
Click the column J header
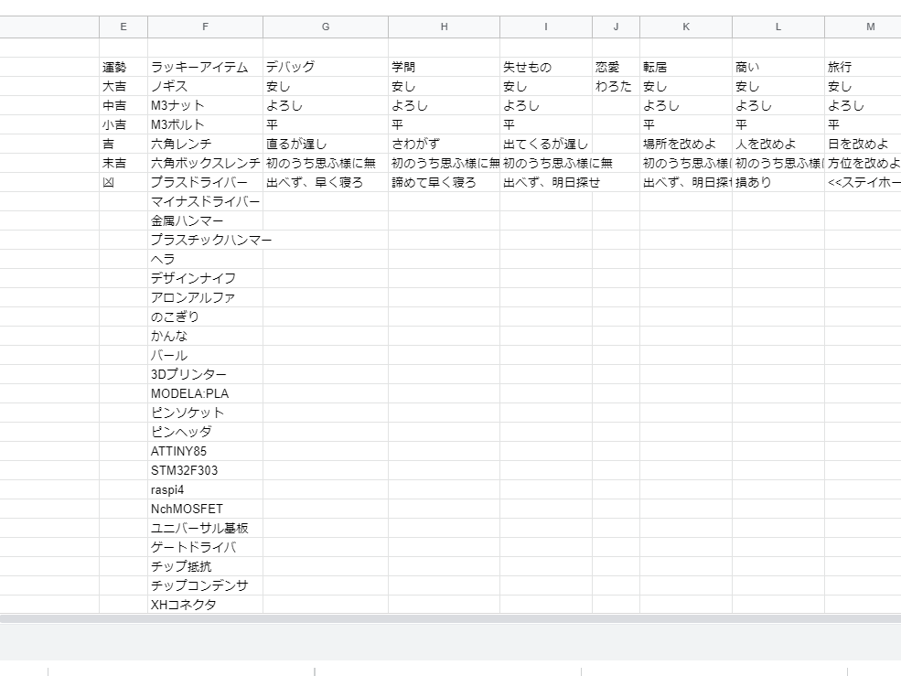coord(616,27)
